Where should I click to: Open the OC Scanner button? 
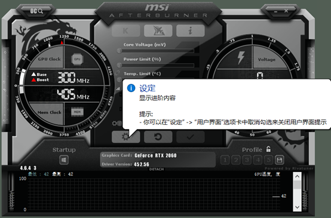click(x=36, y=11)
